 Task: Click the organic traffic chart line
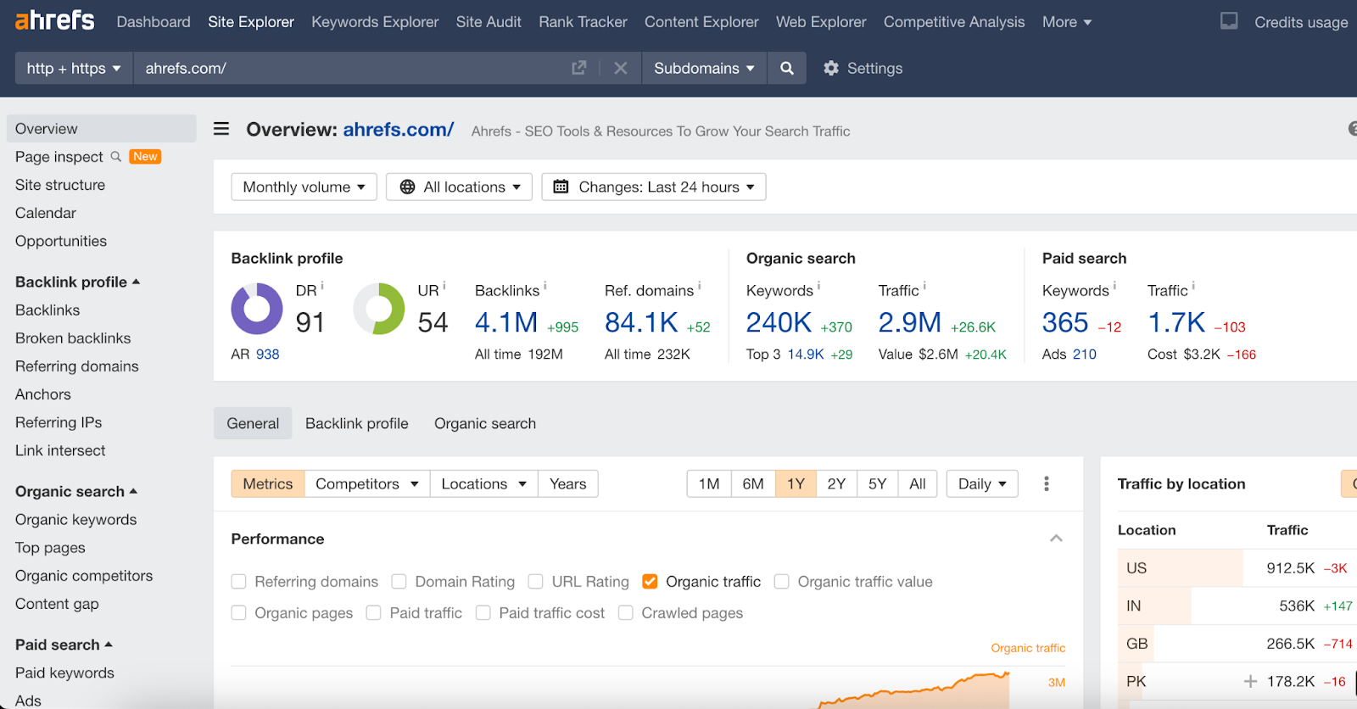coord(916,689)
